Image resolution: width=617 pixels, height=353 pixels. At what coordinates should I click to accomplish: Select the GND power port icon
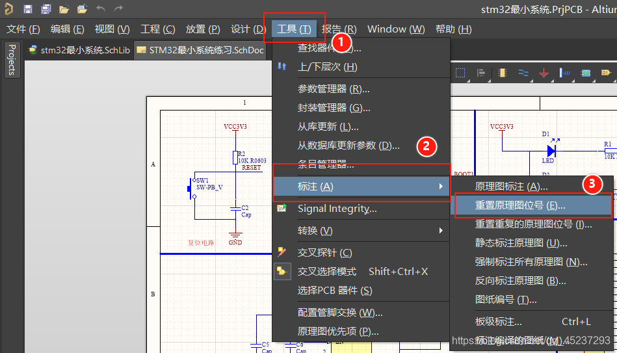544,73
